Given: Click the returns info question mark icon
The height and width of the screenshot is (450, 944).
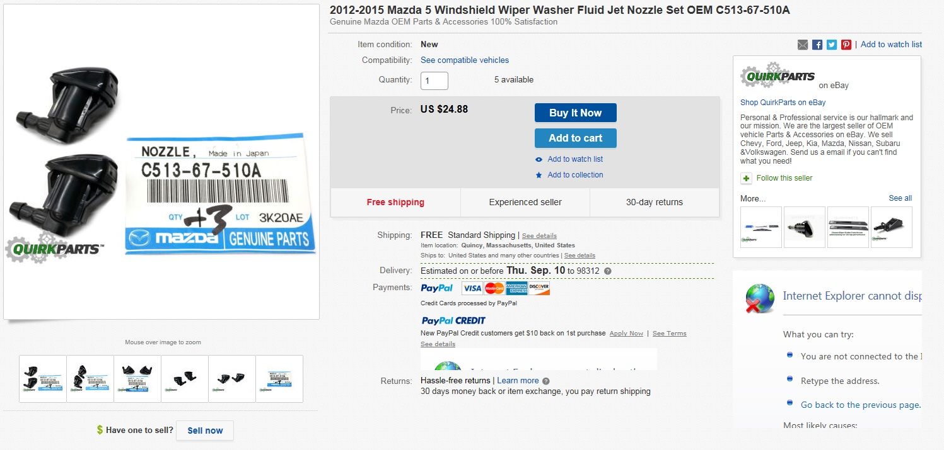Looking at the screenshot, I should pos(546,381).
